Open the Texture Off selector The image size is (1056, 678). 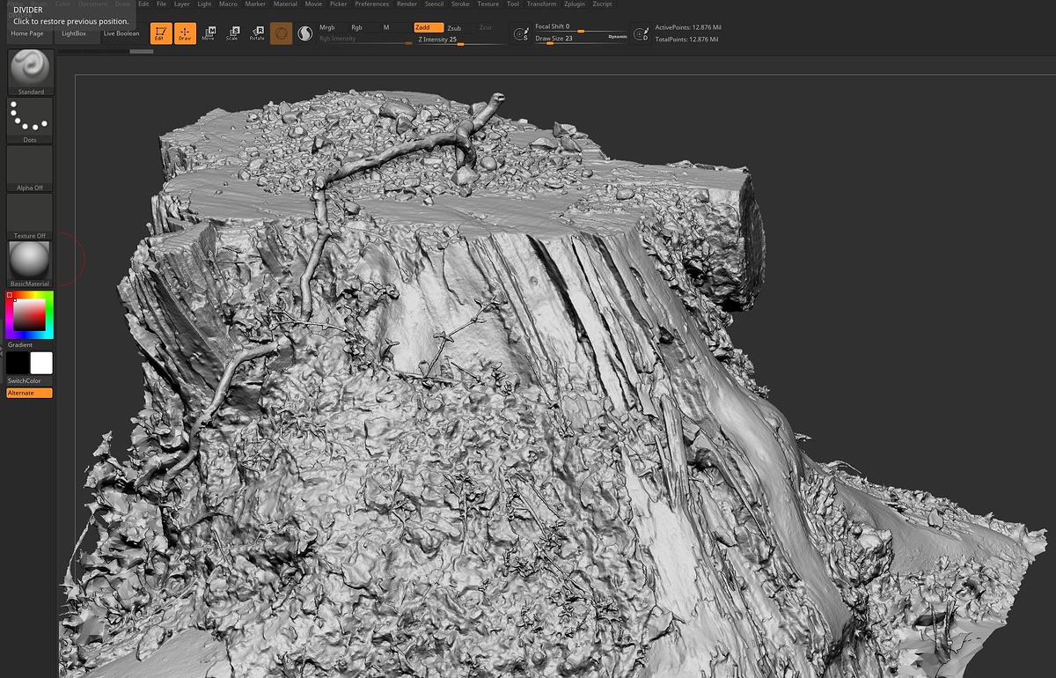coord(31,217)
